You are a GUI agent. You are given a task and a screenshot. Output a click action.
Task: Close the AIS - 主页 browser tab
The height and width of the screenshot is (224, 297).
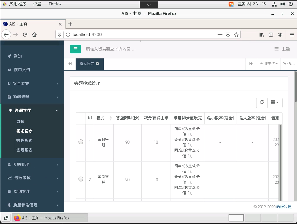pyautogui.click(x=60, y=24)
